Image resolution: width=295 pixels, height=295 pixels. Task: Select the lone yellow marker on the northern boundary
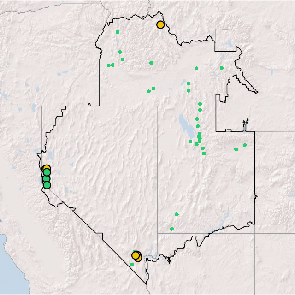point(160,24)
